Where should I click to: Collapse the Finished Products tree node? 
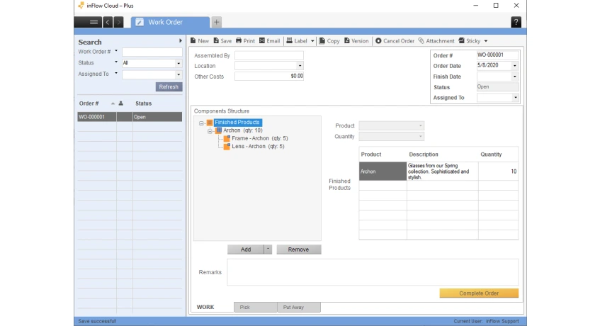pyautogui.click(x=201, y=123)
